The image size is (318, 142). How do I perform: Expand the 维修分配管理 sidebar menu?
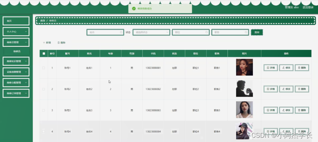(16, 83)
